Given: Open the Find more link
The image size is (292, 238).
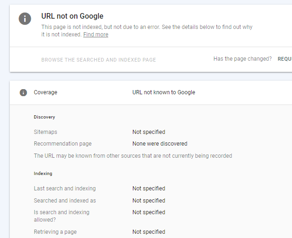Looking at the screenshot, I should click(96, 35).
